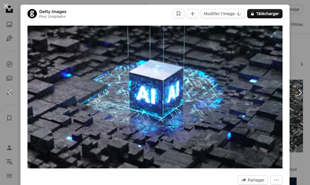Viewport: 310px width, 185px height.
Task: Open the Explore compass icon
Action: (x=9, y=64)
